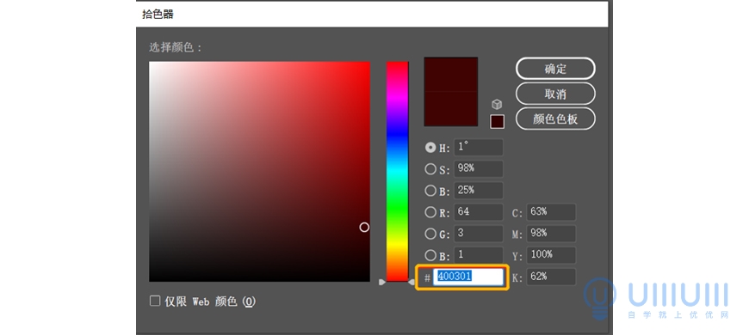Click the 确定 button

[555, 69]
